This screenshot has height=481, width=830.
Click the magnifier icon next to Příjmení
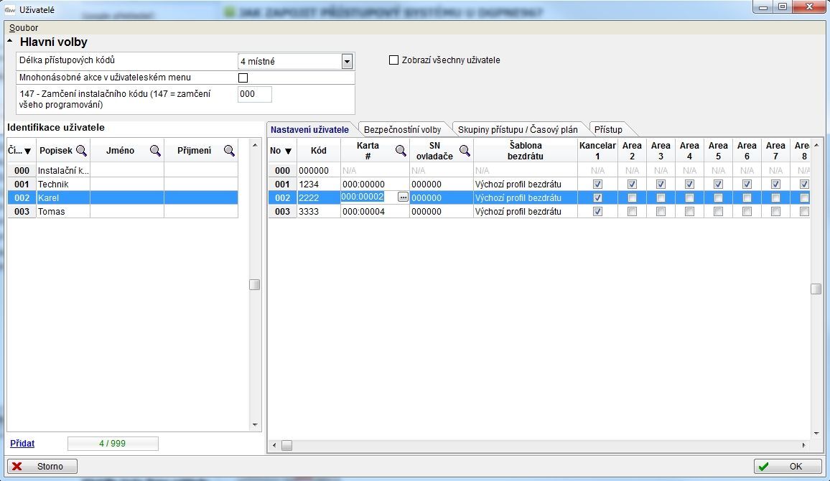229,151
